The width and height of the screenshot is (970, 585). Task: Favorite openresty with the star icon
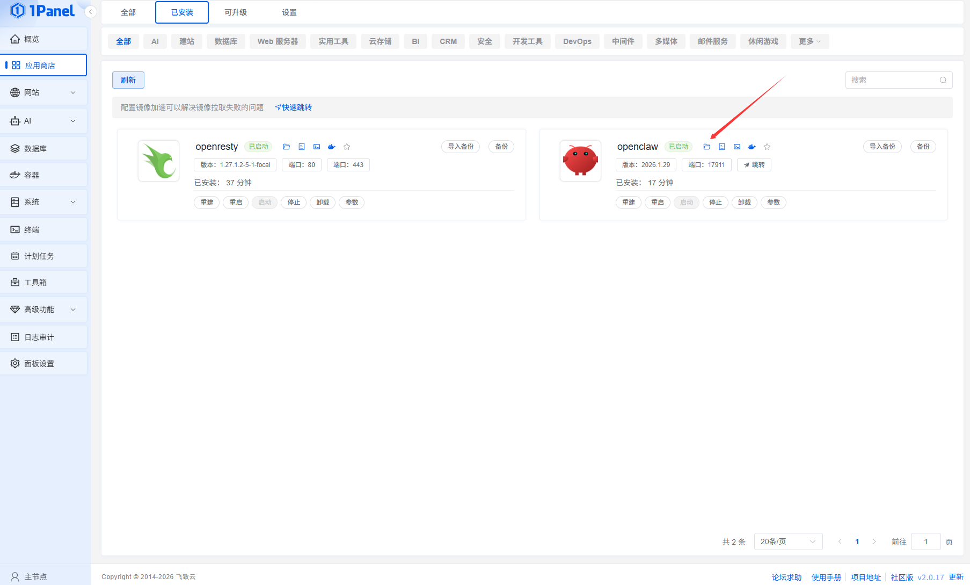tap(347, 147)
